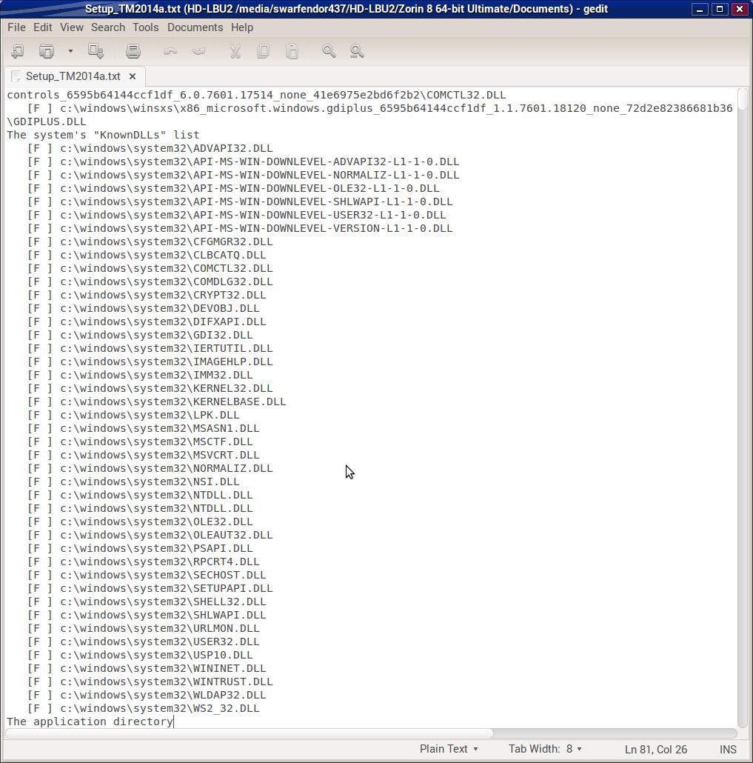Click the Open file toolbar icon
Screen dimensions: 753x763
tap(47, 51)
